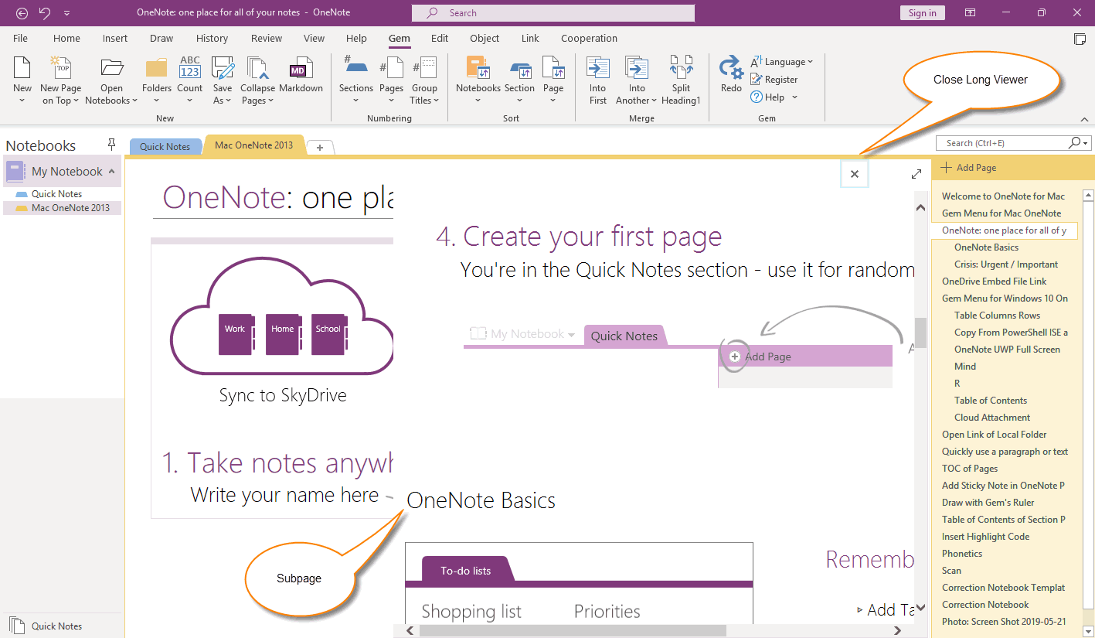Switch to the Insert tab
This screenshot has width=1095, height=638.
tap(115, 39)
